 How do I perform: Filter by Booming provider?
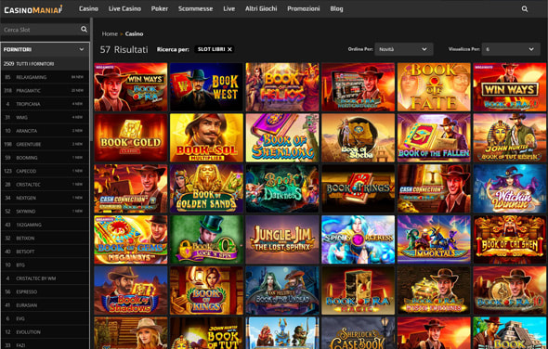45,158
